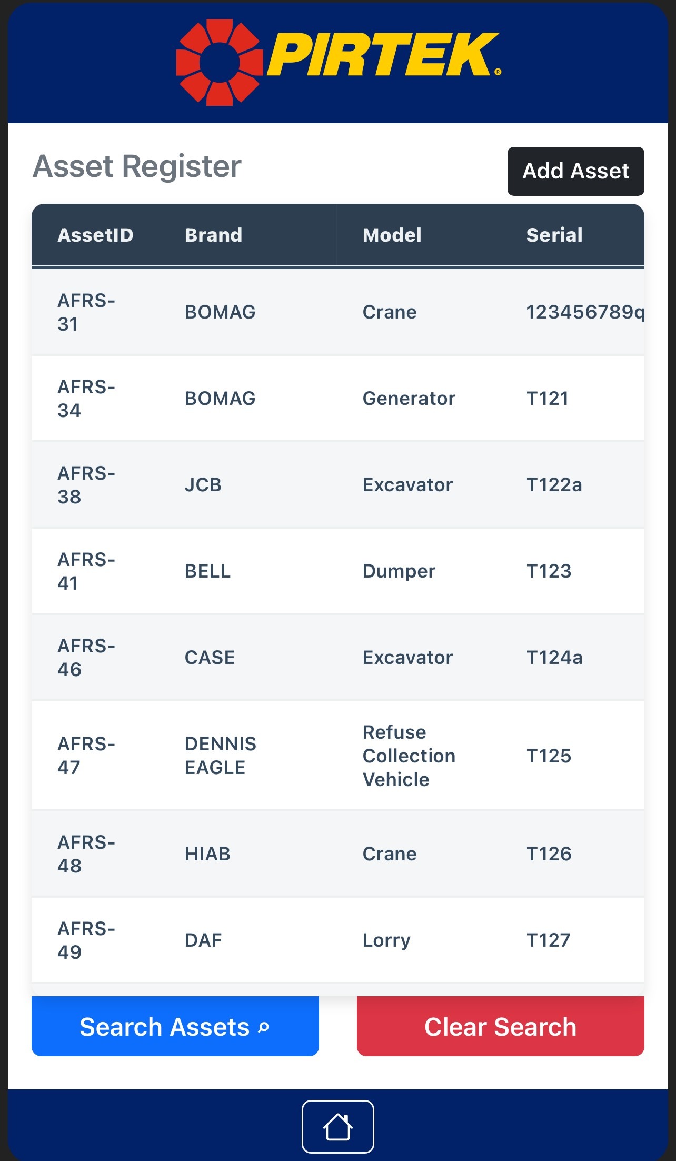Image resolution: width=676 pixels, height=1161 pixels.
Task: Choose the BELL Dumper row
Action: pyautogui.click(x=337, y=571)
